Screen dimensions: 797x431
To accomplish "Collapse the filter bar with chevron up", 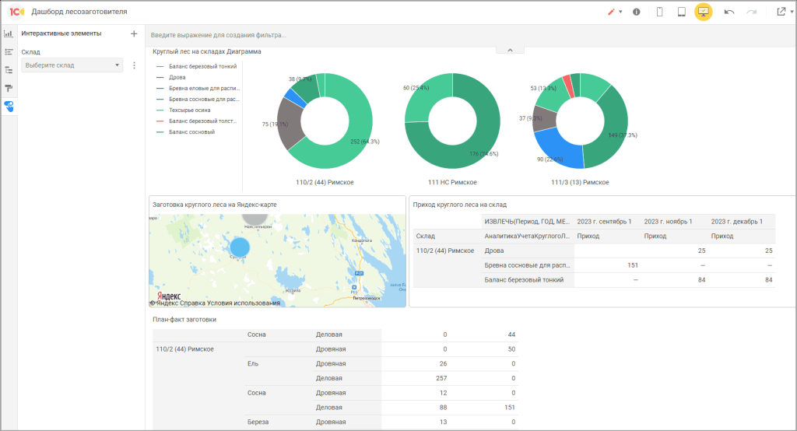I will (x=510, y=50).
